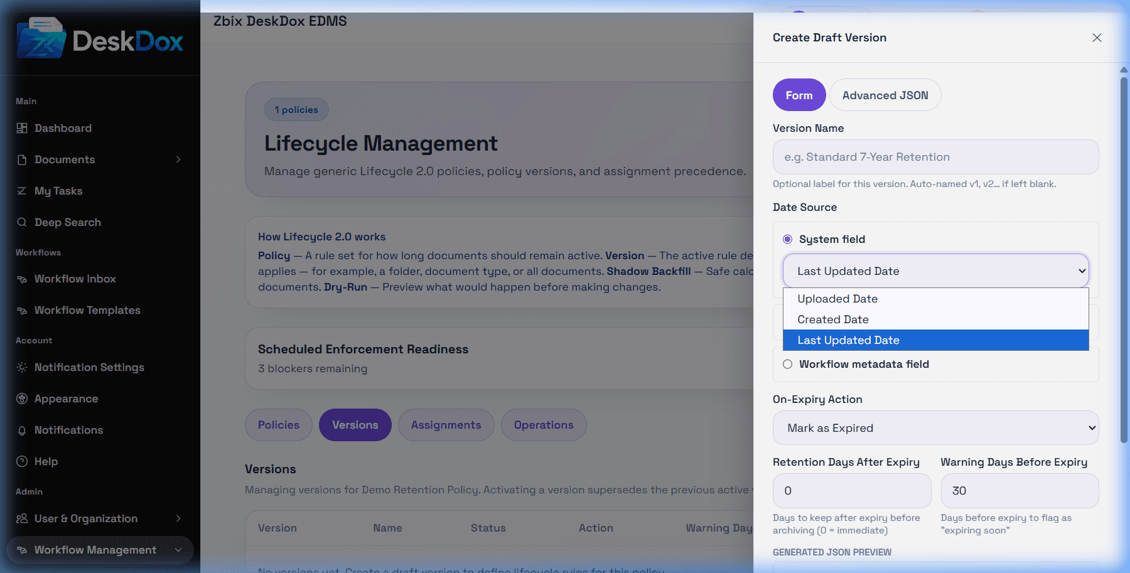Switch to Advanced JSON tab
This screenshot has height=573, width=1130.
point(885,95)
